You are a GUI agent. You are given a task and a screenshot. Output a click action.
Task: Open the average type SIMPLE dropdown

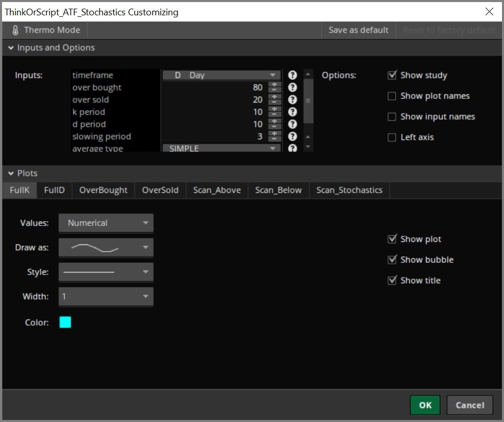pos(222,148)
